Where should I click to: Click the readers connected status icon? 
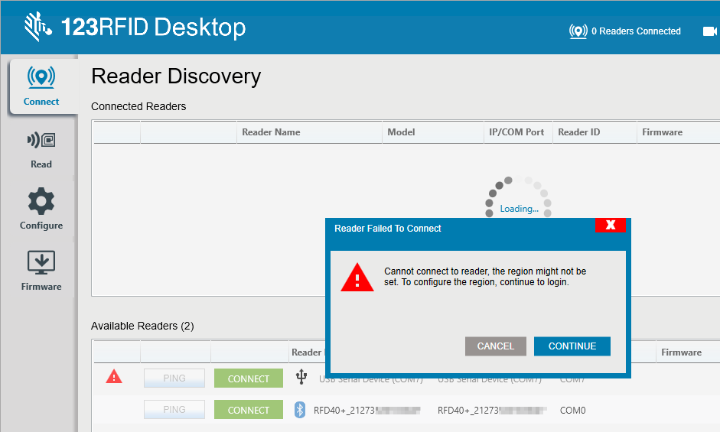point(578,31)
